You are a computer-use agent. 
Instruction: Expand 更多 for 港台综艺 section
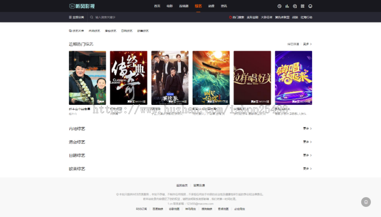307,142
